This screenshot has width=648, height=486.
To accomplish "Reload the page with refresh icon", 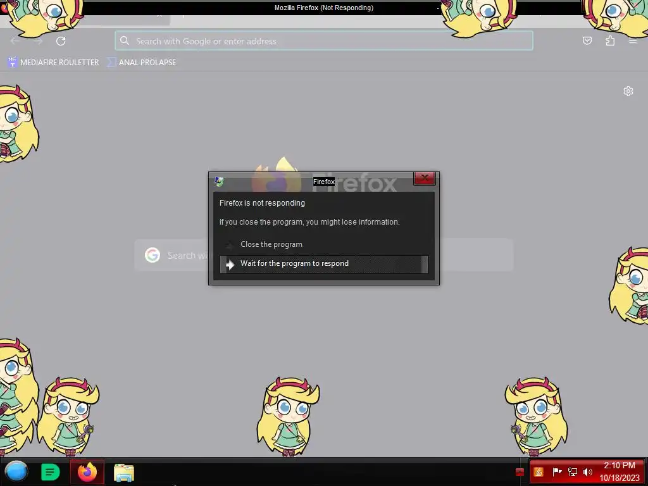I will tap(61, 41).
